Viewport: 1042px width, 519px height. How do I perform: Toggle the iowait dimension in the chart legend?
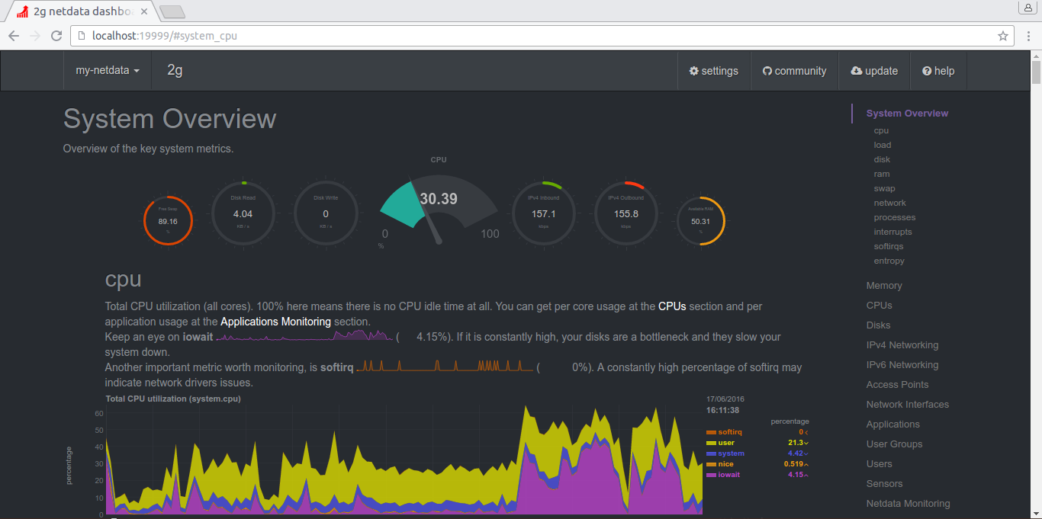pos(724,475)
